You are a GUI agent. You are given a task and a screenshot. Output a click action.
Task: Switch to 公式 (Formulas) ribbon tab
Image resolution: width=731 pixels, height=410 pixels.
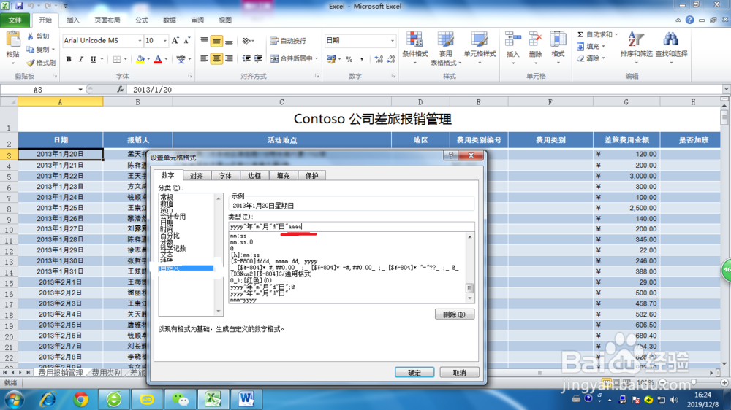pos(142,20)
